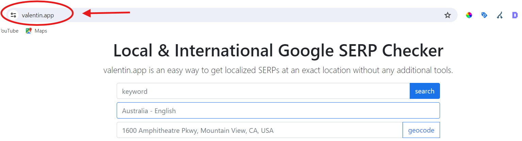Viewport: 522px width, 141px height.
Task: Open site information icon beside valentin.app
Action: pyautogui.click(x=13, y=15)
